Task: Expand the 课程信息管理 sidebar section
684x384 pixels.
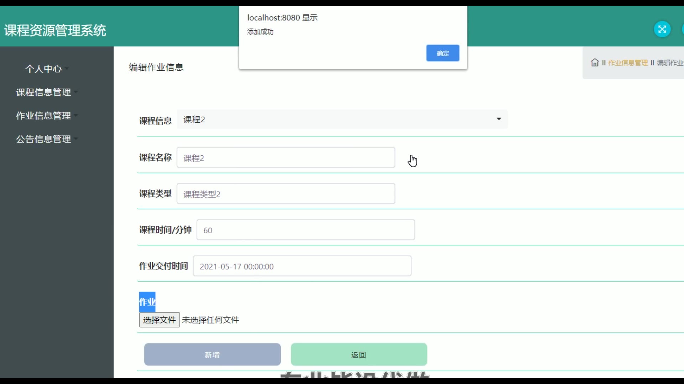Action: pos(43,92)
